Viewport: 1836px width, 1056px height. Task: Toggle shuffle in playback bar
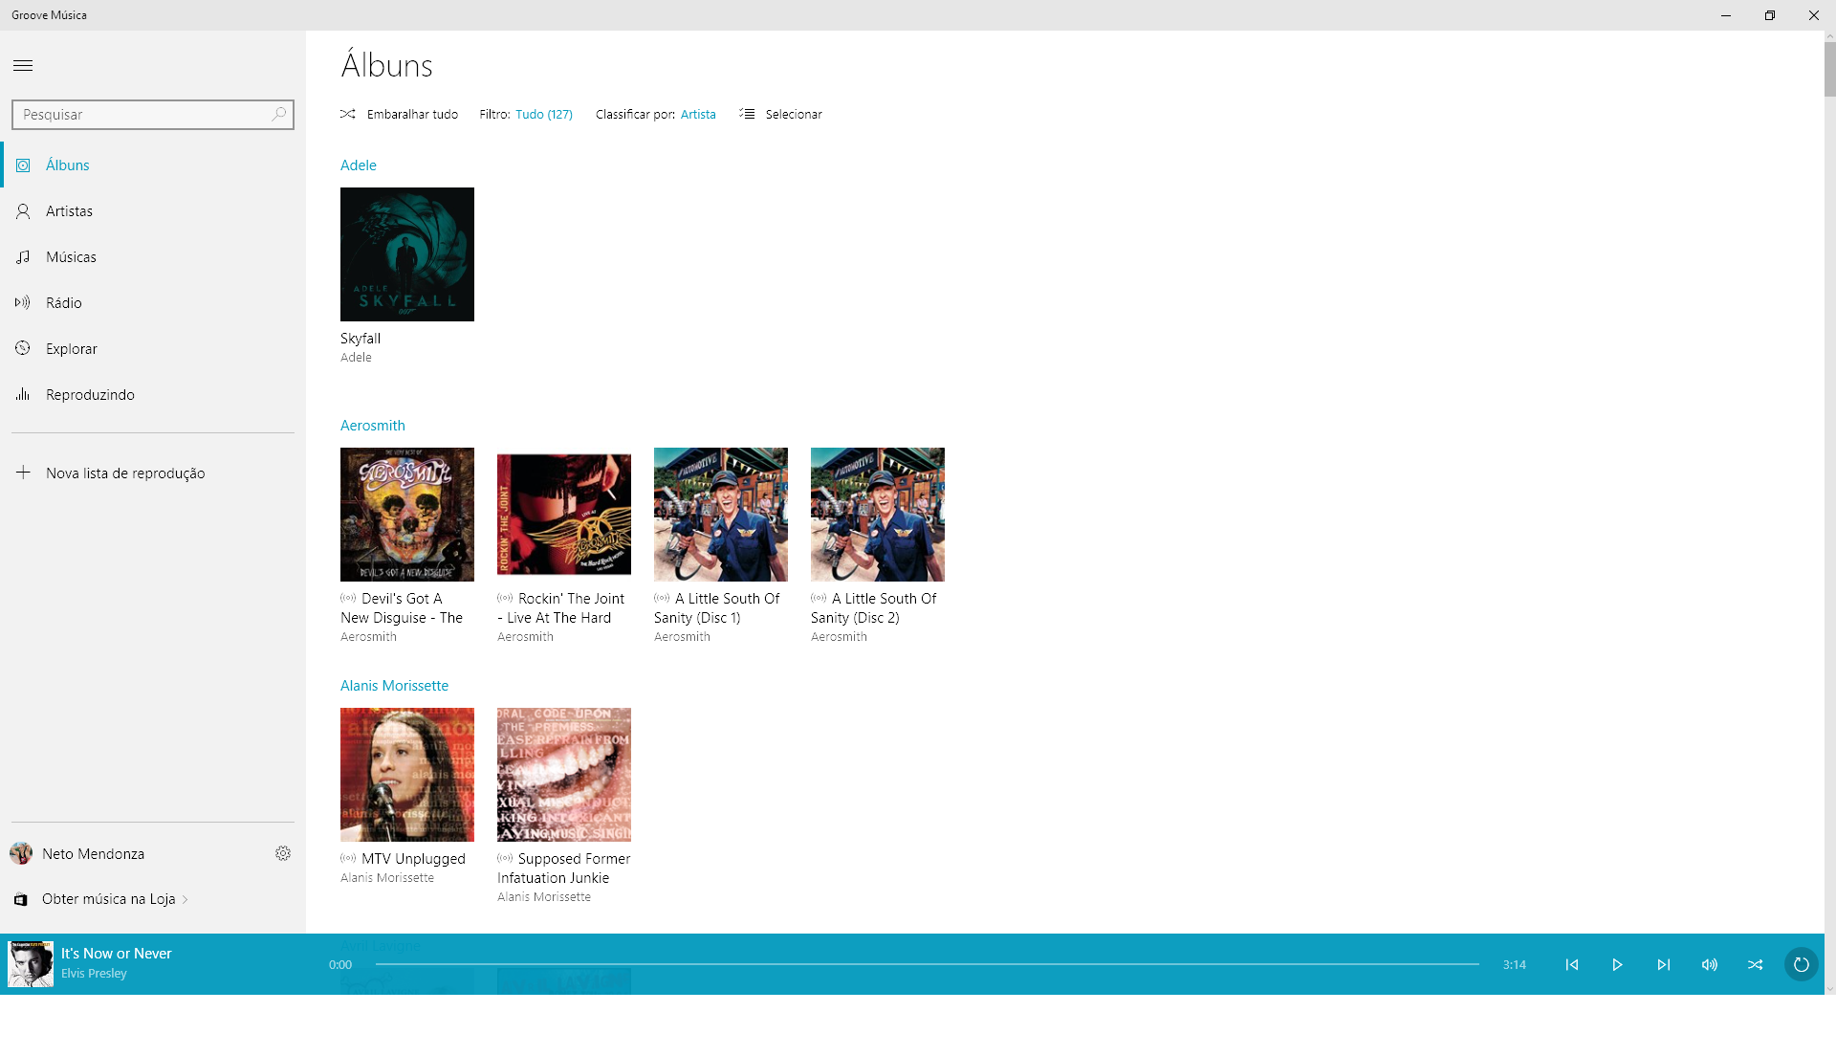pyautogui.click(x=1755, y=964)
